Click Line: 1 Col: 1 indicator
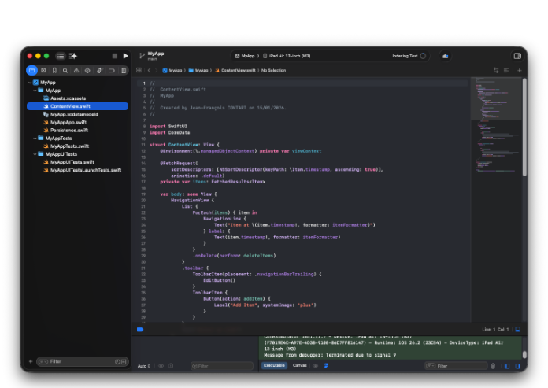 click(x=495, y=329)
